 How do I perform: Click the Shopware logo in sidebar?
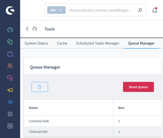[x=10, y=10]
